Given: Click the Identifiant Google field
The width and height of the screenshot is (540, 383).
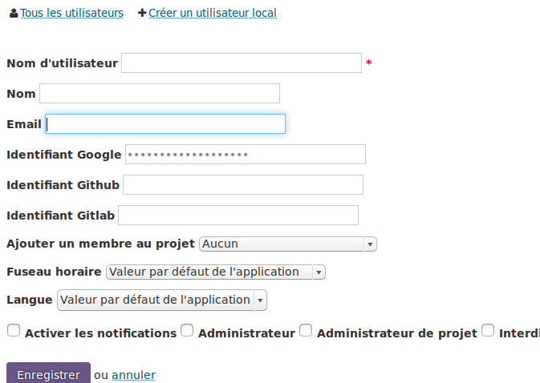Looking at the screenshot, I should pos(246,155).
